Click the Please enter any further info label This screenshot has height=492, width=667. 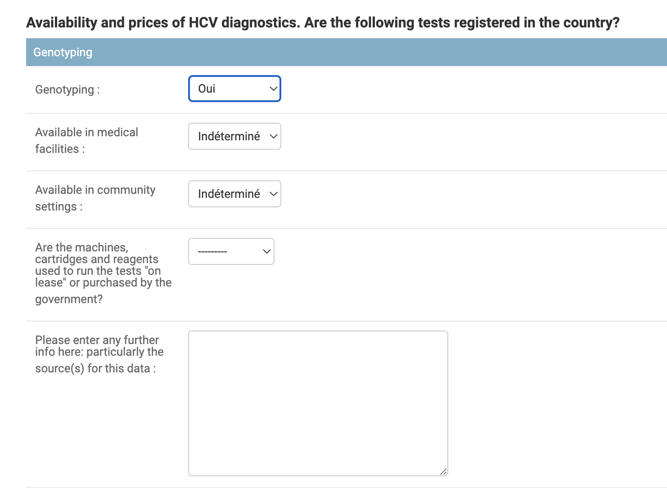99,354
